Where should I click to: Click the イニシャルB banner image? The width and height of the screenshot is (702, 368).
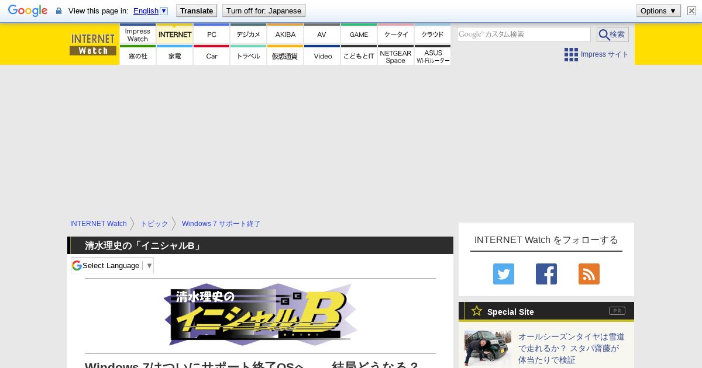tap(260, 315)
